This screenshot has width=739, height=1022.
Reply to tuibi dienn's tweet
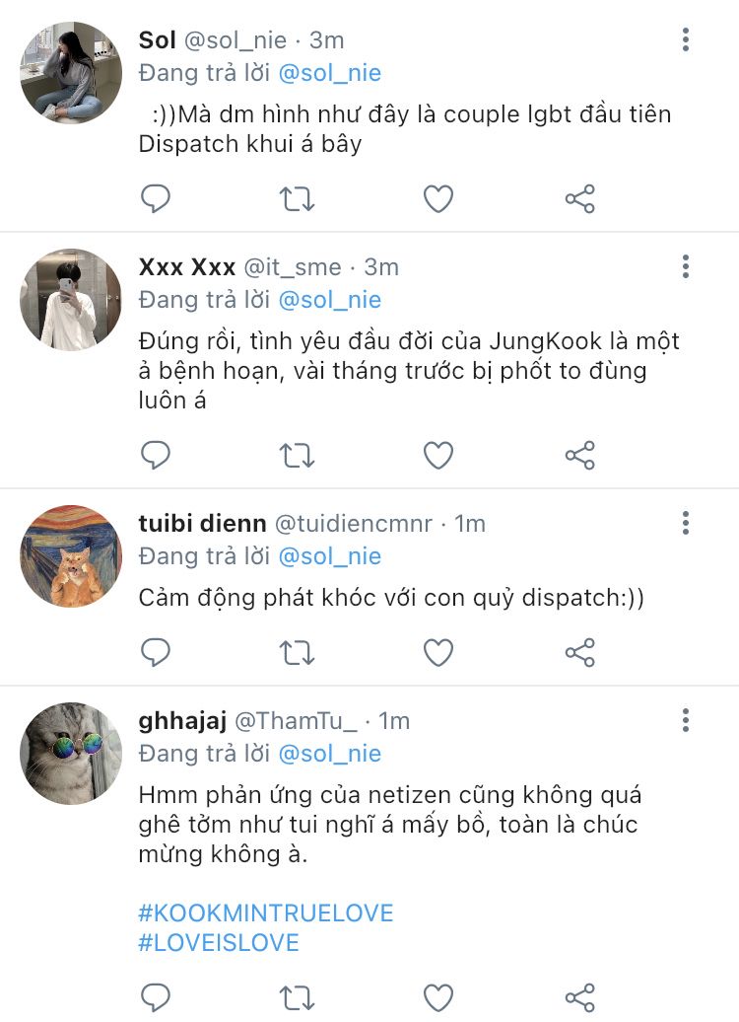(x=156, y=652)
